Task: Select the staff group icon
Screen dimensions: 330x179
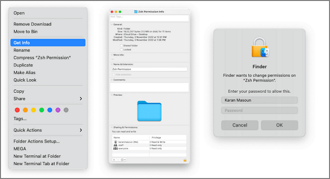Action: 115,145
